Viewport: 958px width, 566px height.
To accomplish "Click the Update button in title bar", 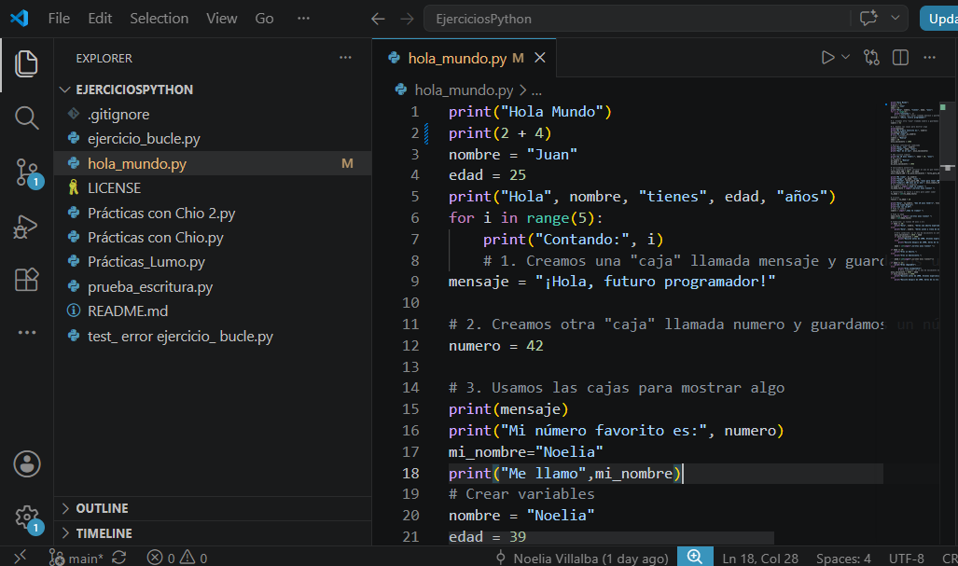I will click(939, 19).
